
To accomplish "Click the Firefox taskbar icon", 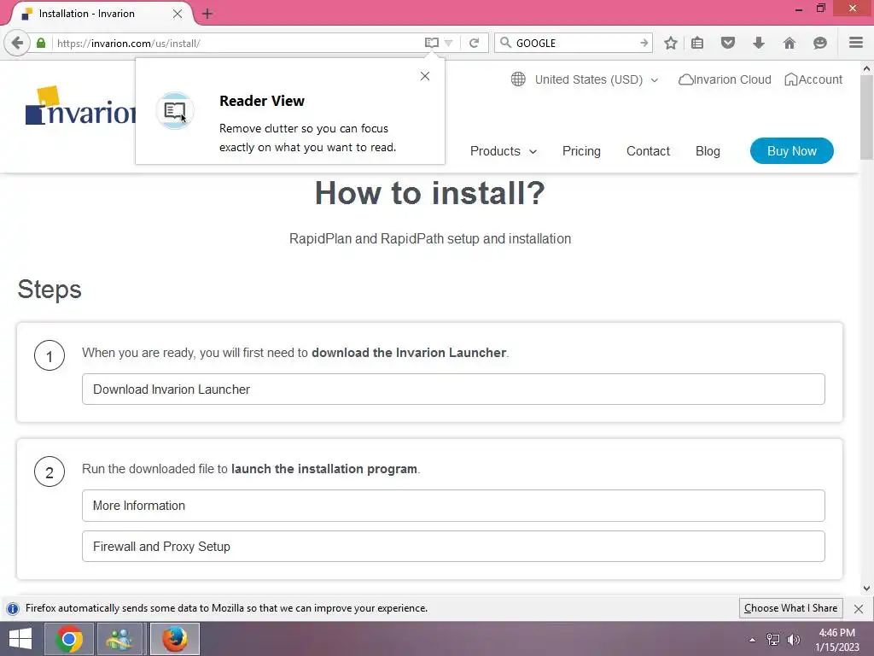I will coord(174,639).
